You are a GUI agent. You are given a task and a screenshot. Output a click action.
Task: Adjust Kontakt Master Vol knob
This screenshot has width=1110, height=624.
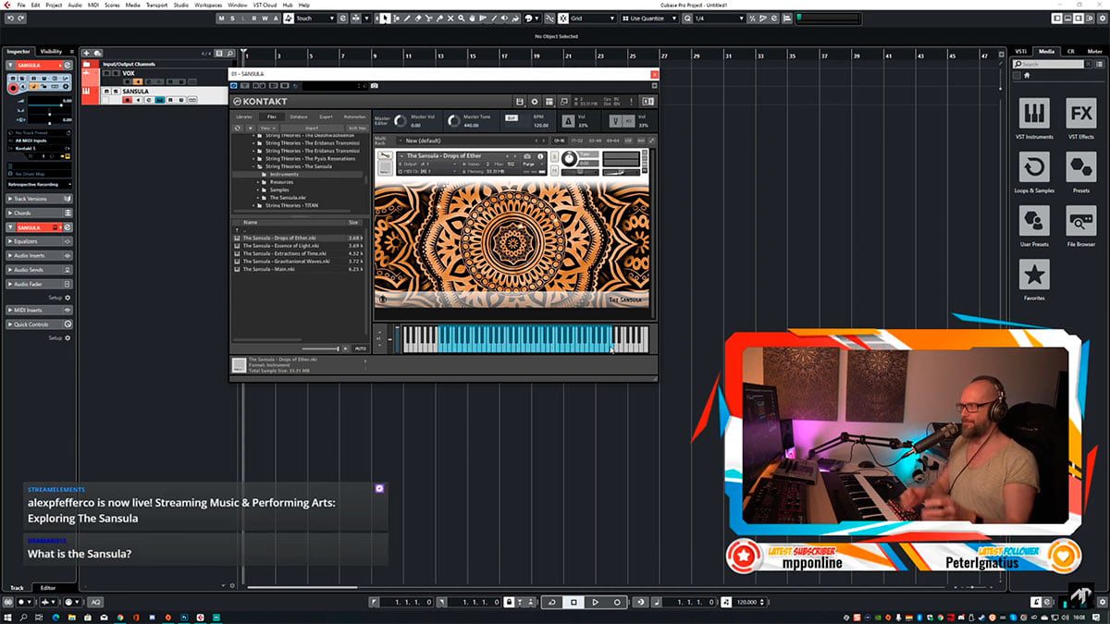(x=400, y=121)
